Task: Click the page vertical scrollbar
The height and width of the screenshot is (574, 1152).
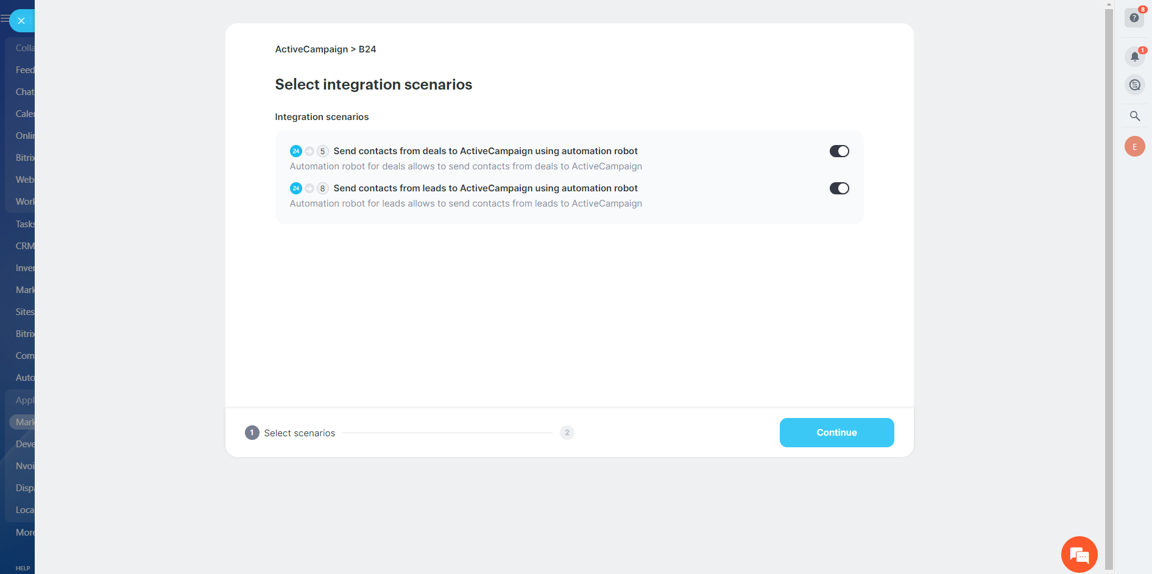Action: pos(1109,286)
